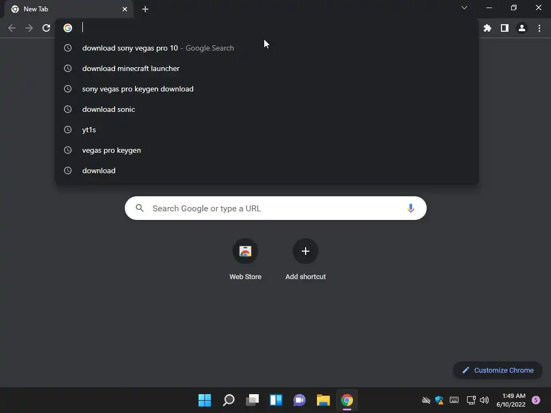Open Customize Chrome button
551x413 pixels.
point(498,370)
